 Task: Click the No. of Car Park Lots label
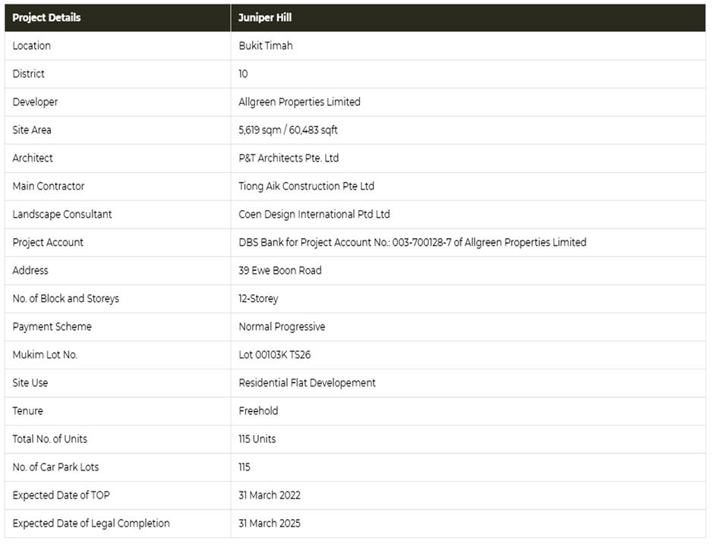[x=55, y=467]
